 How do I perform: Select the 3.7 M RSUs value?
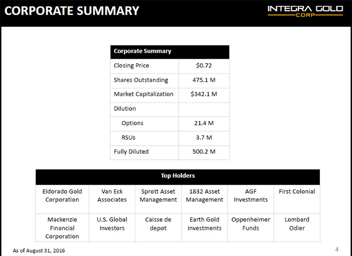tap(204, 137)
